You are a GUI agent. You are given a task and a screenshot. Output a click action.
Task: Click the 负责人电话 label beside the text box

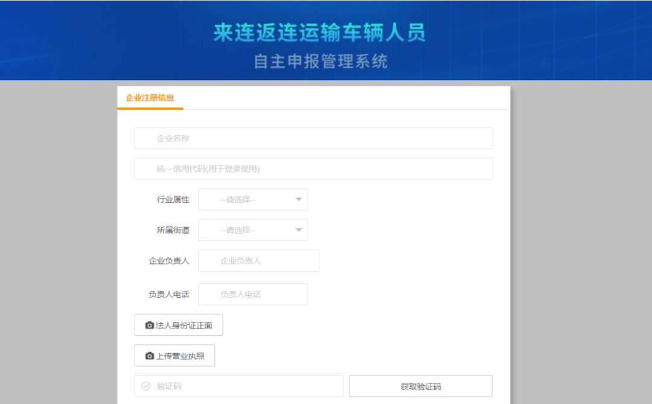pyautogui.click(x=169, y=294)
